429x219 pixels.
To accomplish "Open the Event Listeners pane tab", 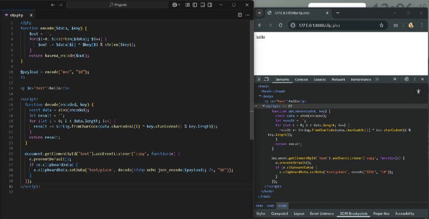I will pyautogui.click(x=322, y=214).
